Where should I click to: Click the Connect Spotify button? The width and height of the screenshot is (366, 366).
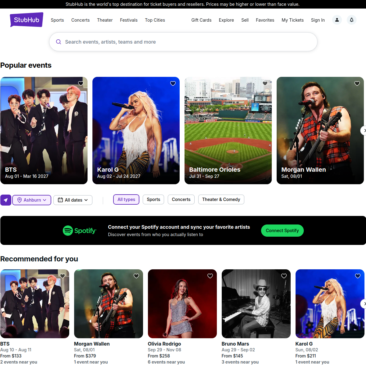[282, 231]
